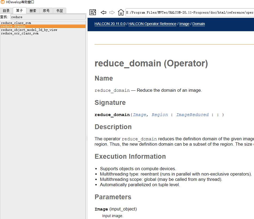Select the 算子 tab

[x=19, y=10]
